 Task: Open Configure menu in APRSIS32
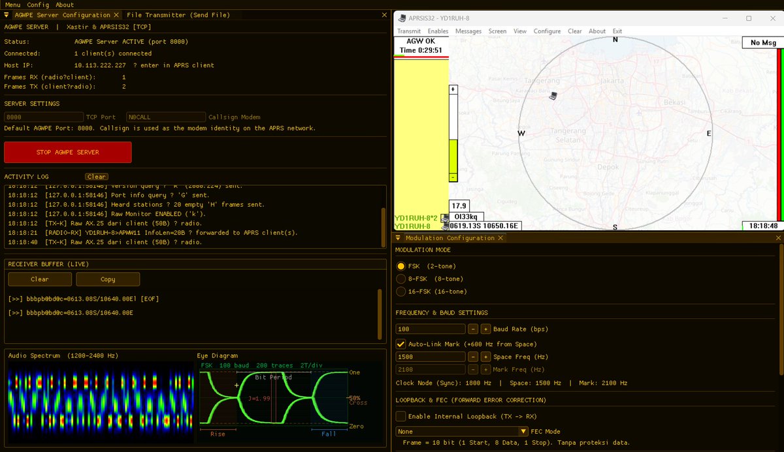pos(547,31)
